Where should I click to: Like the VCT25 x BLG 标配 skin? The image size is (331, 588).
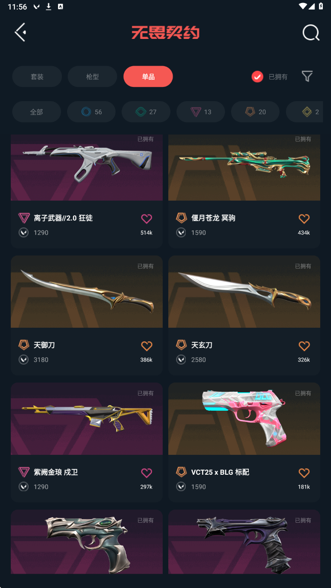pyautogui.click(x=304, y=473)
